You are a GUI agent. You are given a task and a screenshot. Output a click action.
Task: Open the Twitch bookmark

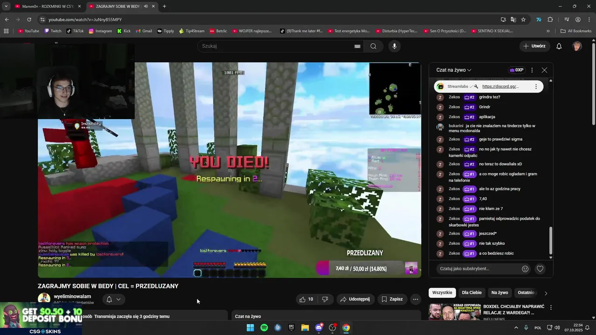(x=53, y=31)
